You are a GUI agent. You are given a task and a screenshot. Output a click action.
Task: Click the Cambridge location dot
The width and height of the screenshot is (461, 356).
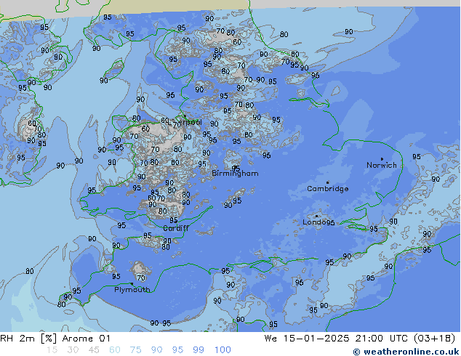[328, 182]
